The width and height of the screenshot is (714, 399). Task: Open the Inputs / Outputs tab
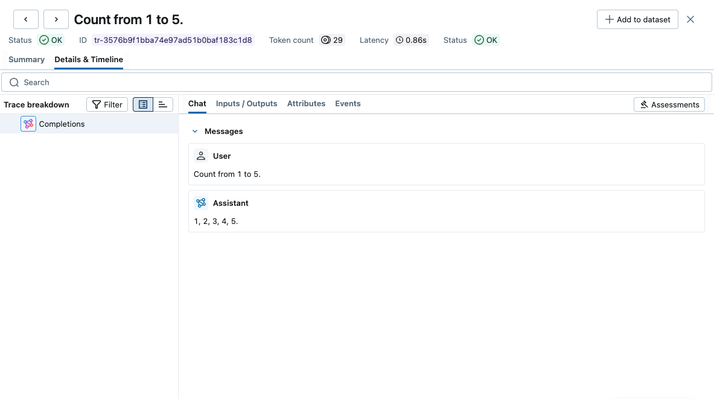pos(246,103)
